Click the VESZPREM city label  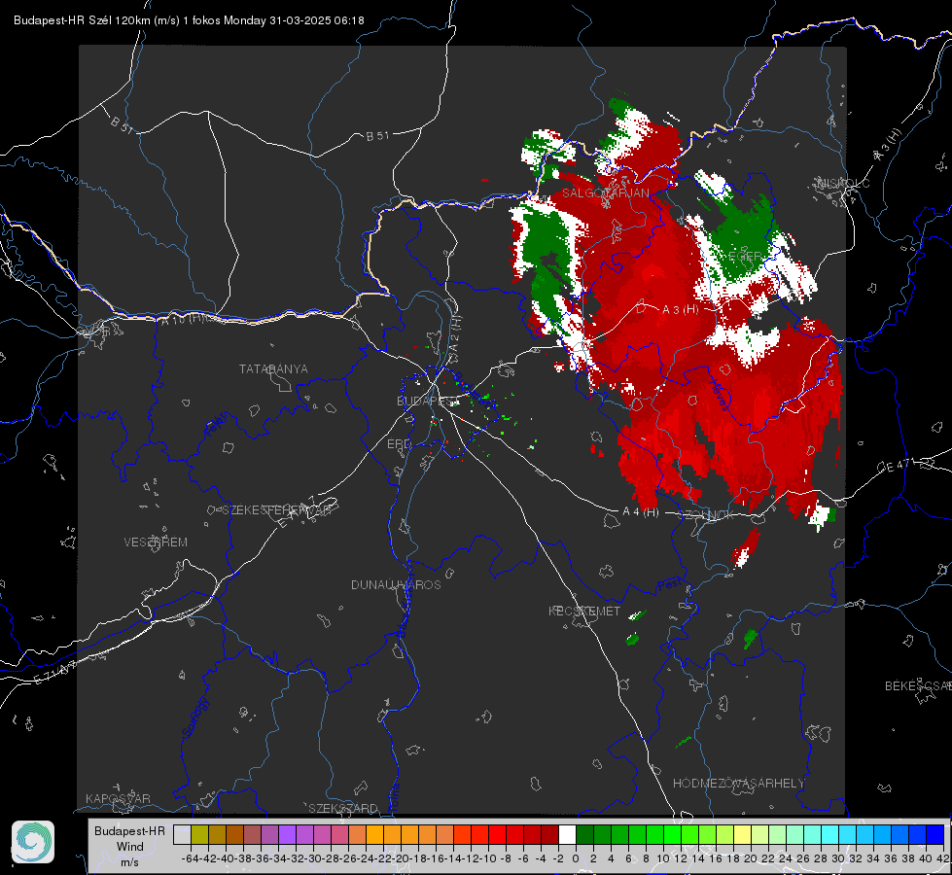click(156, 542)
